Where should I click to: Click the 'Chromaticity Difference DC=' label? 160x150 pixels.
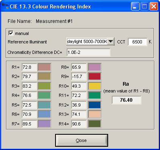pyautogui.click(x=35, y=52)
